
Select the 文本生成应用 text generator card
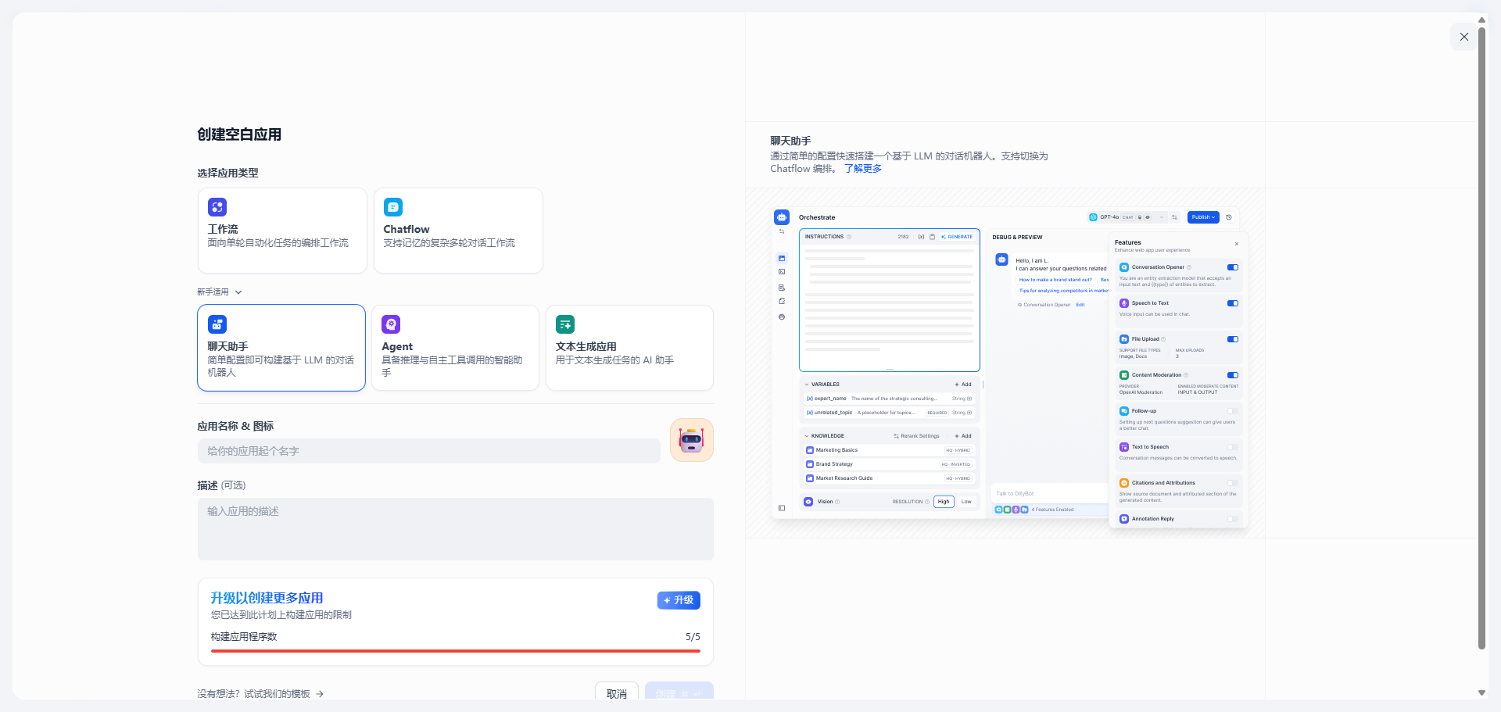(629, 348)
